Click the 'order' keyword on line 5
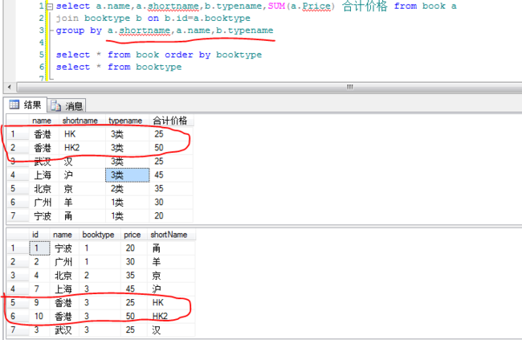Viewport: 522px width, 340px height. pos(179,55)
